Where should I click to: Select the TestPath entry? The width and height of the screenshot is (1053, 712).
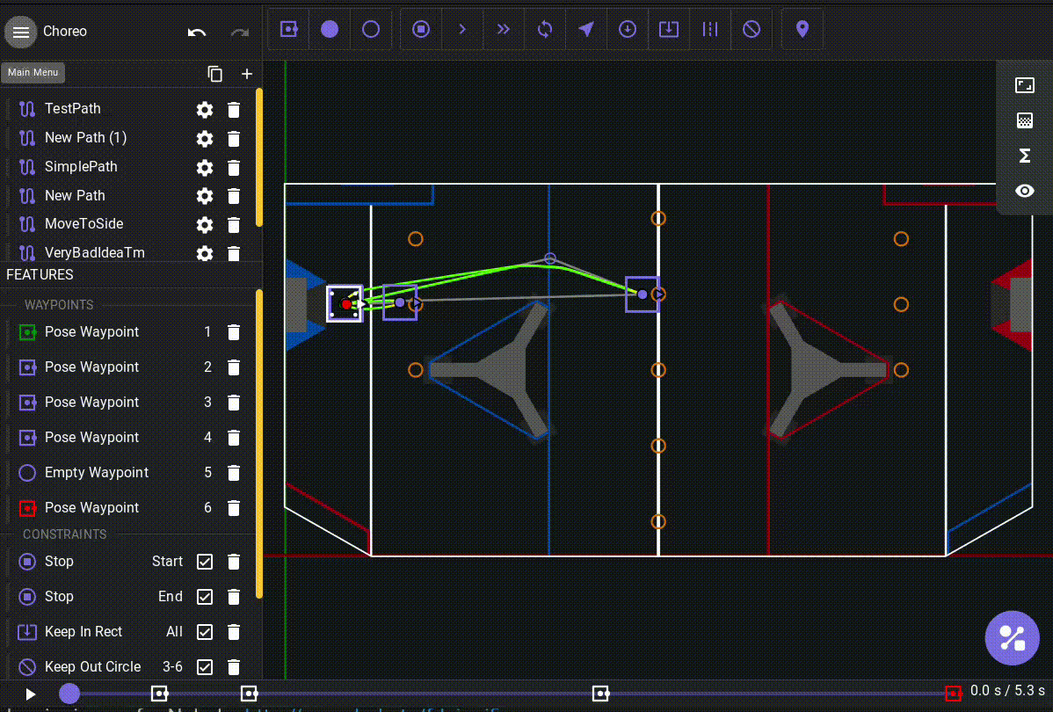coord(127,109)
